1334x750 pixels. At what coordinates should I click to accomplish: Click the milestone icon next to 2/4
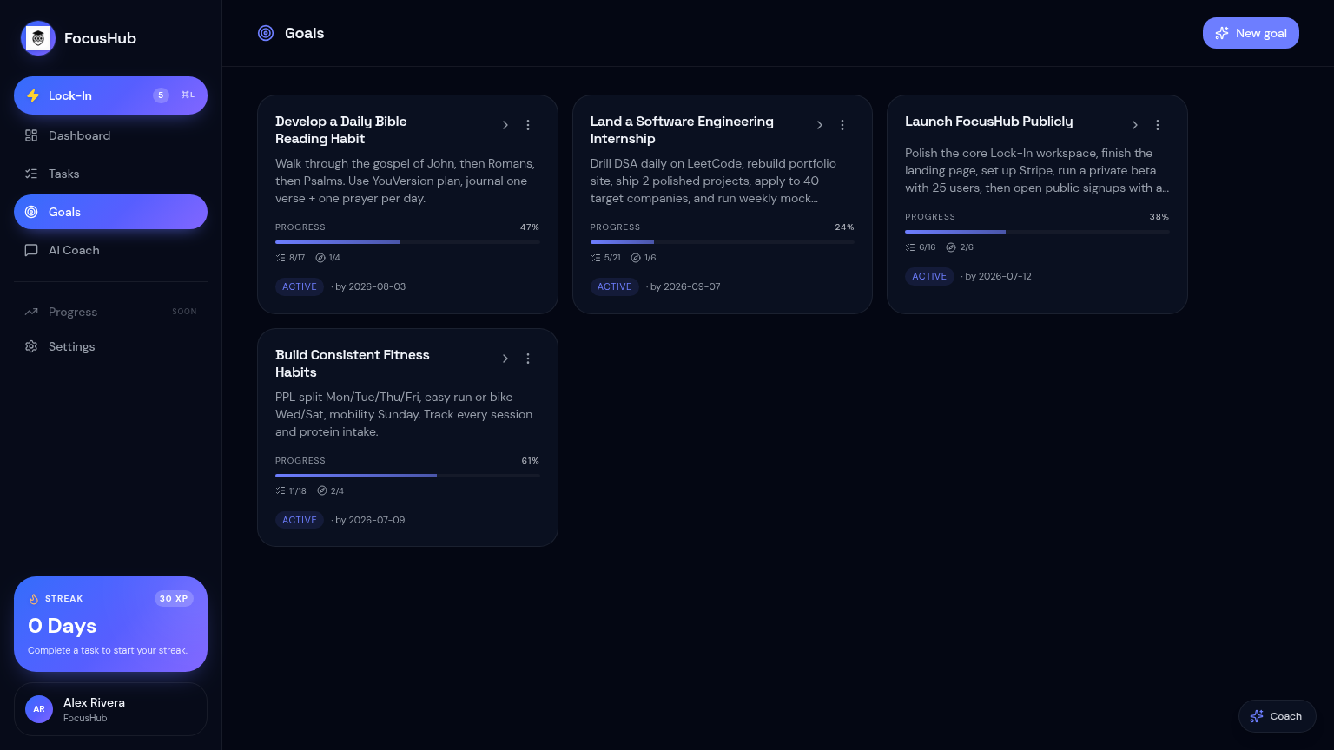(x=322, y=491)
